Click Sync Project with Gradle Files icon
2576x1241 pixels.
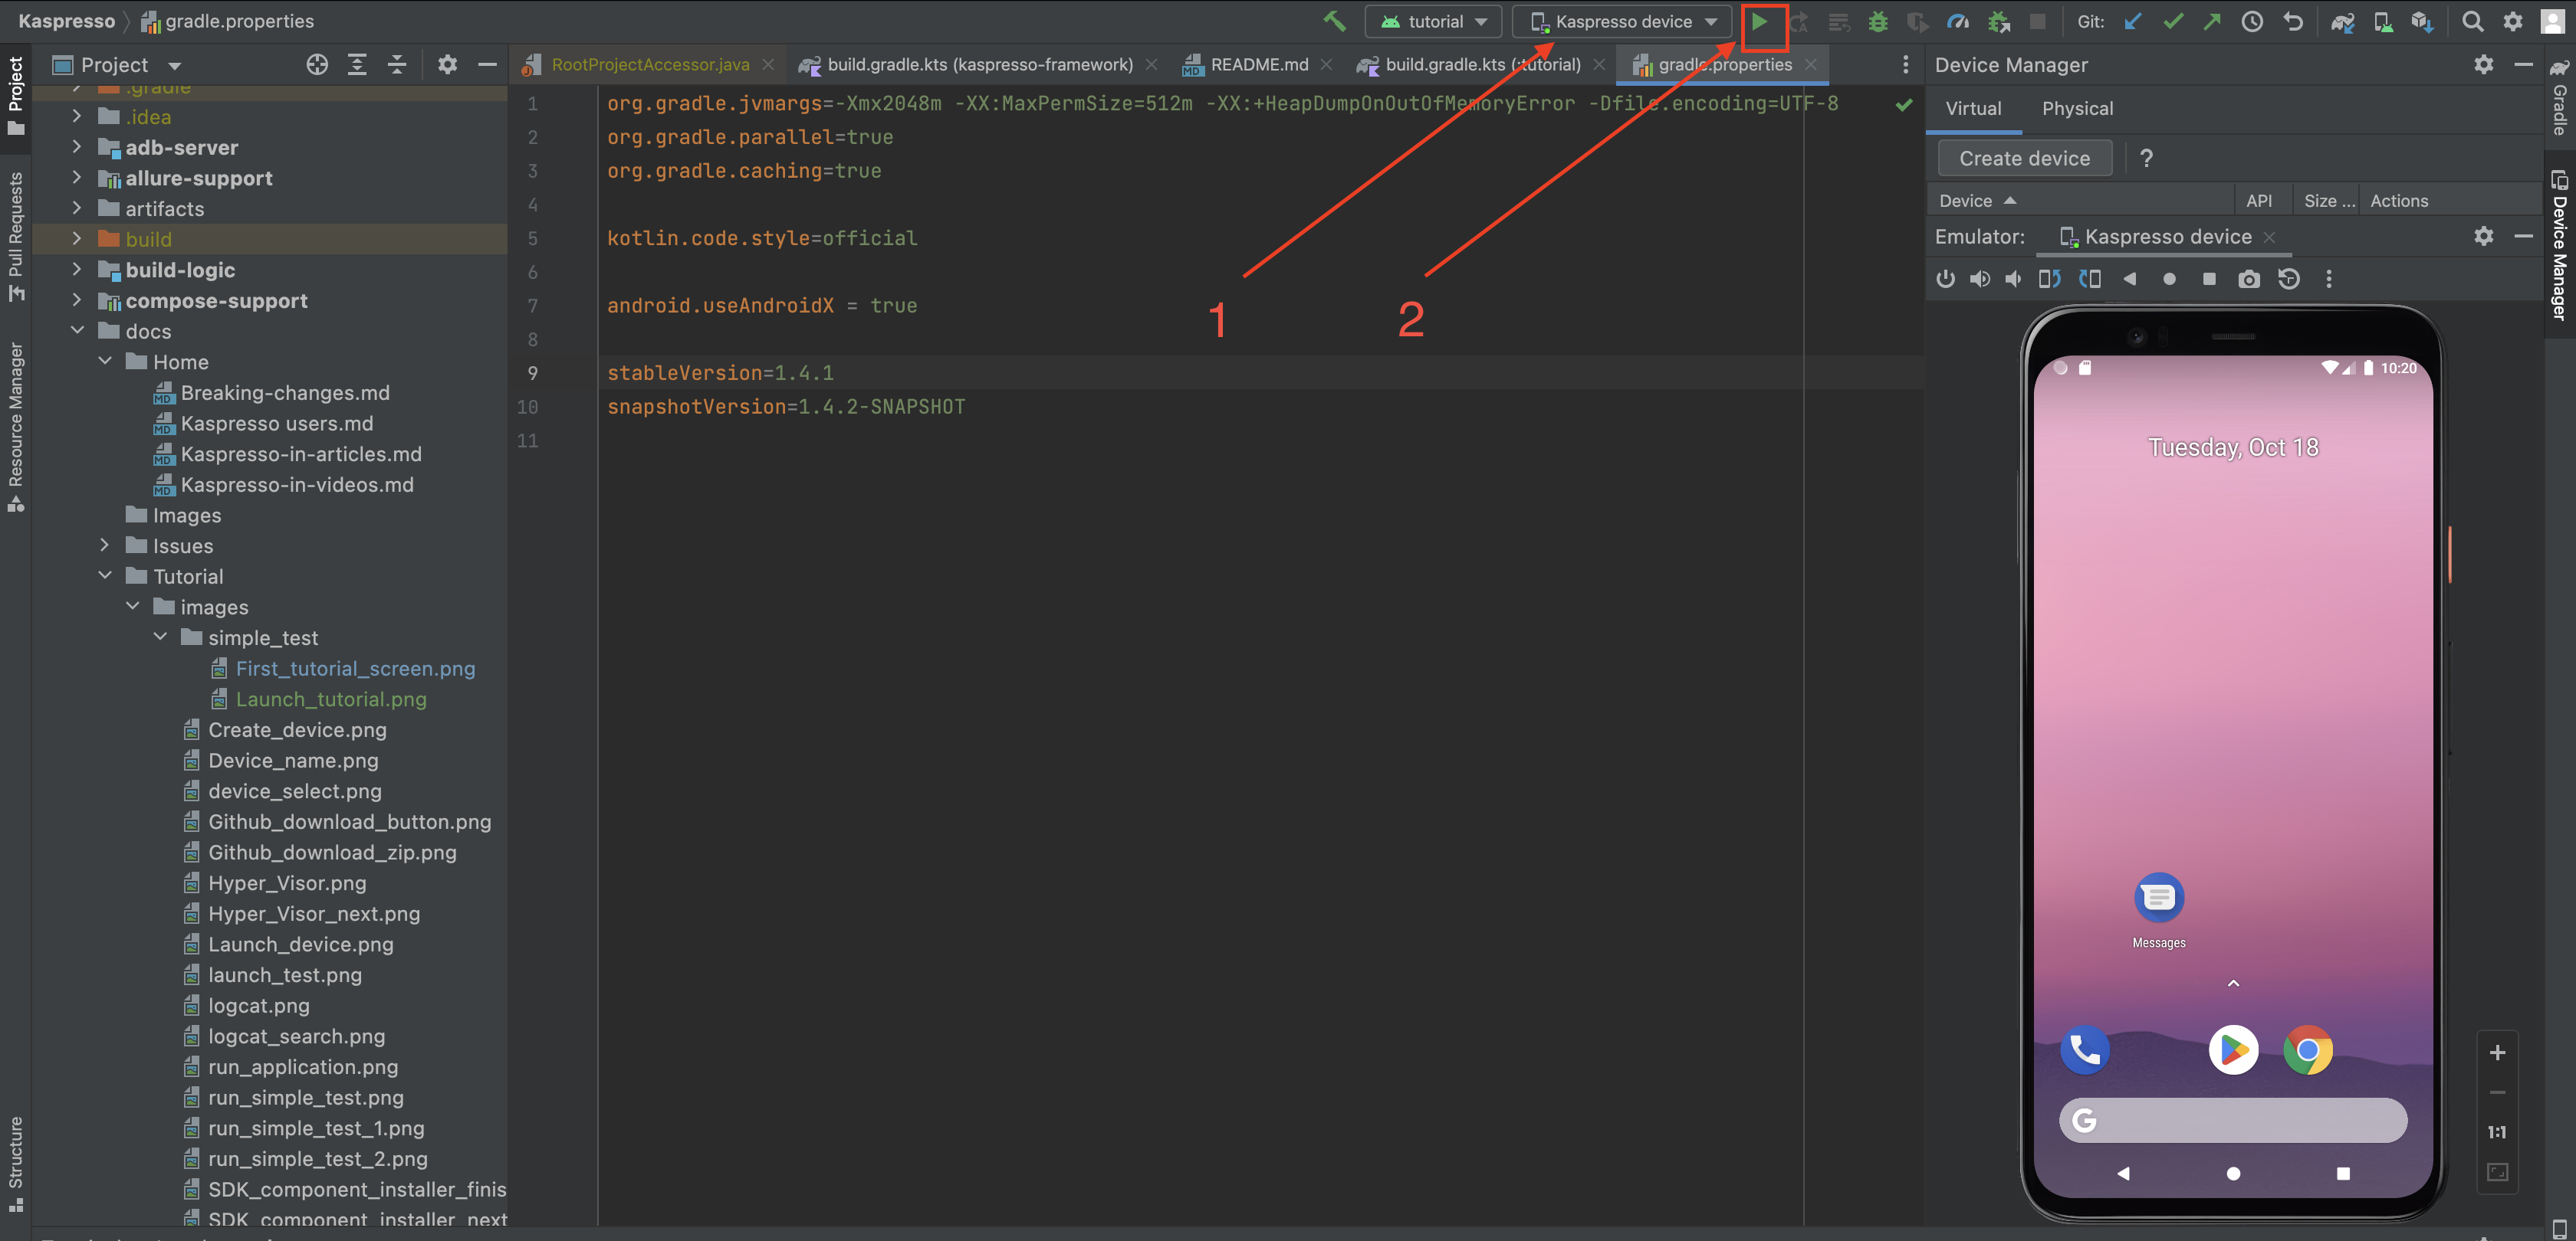point(2342,21)
